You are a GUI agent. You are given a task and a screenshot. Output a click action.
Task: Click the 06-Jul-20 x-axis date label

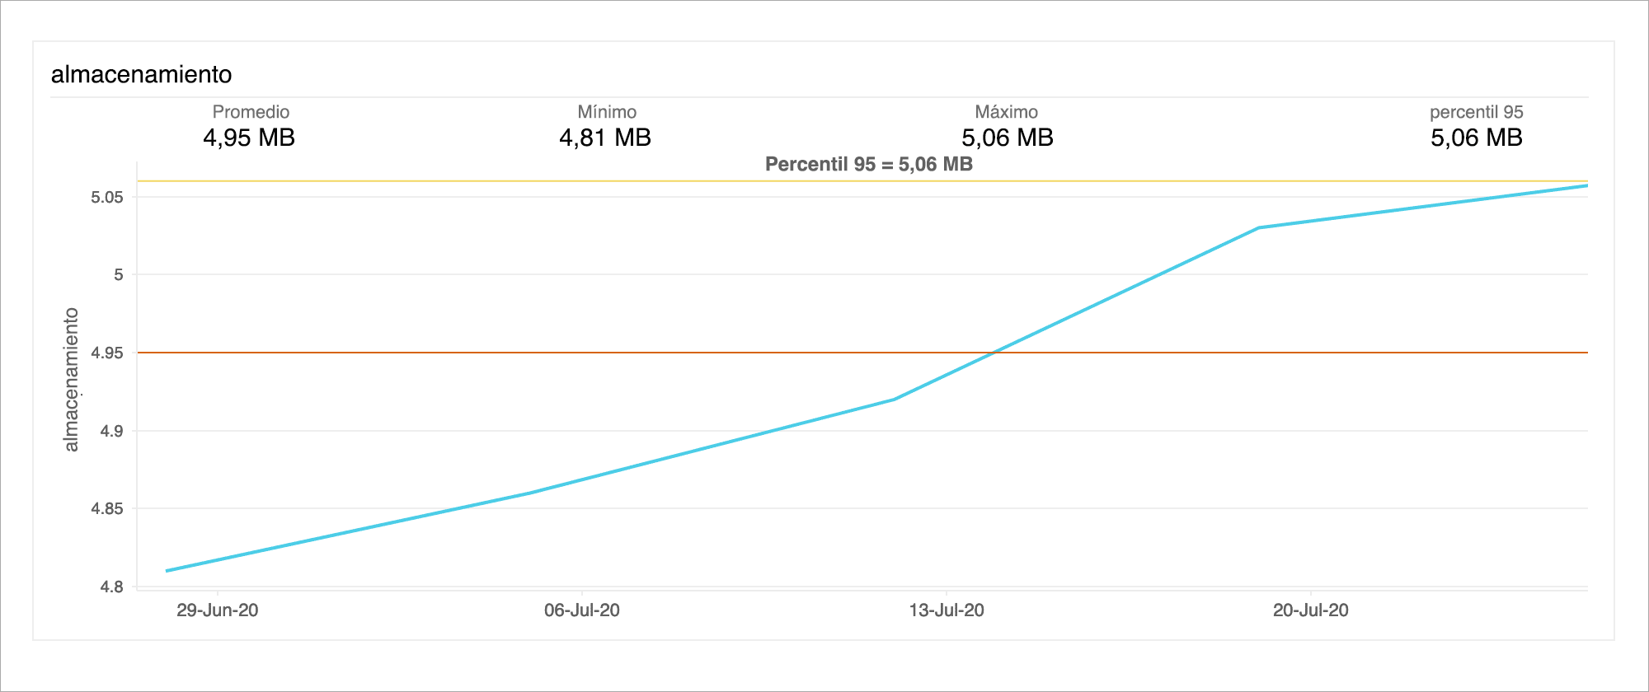coord(582,610)
